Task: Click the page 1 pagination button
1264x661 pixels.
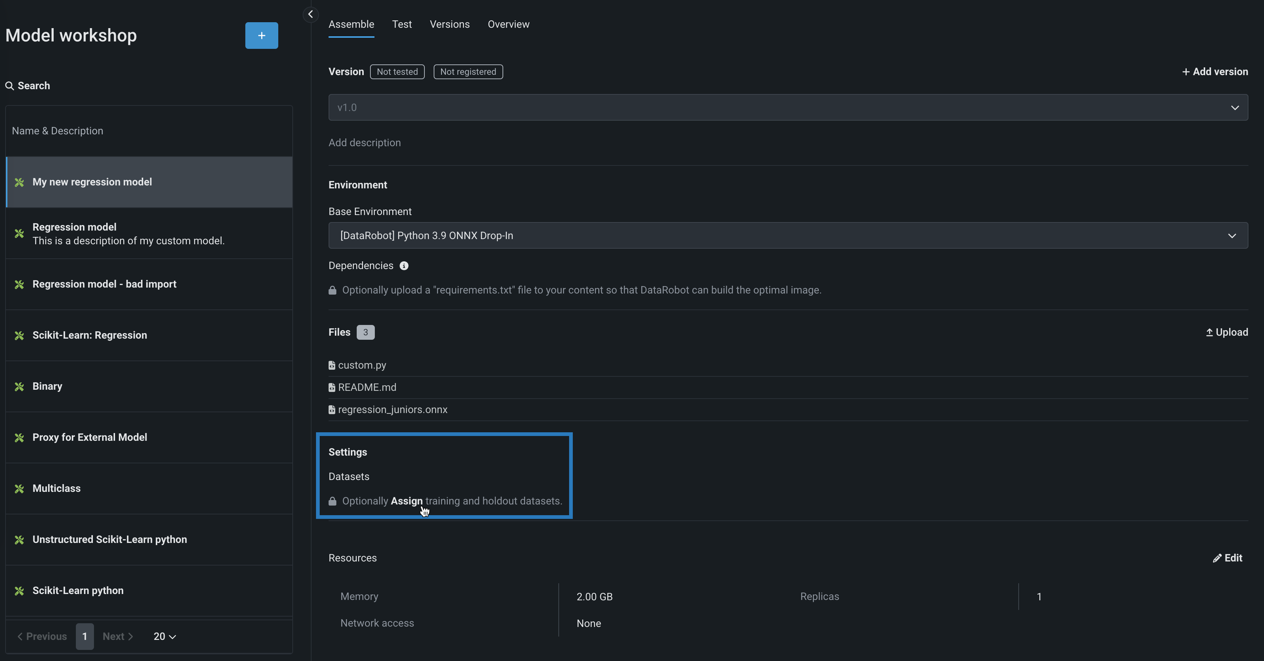Action: pos(84,637)
